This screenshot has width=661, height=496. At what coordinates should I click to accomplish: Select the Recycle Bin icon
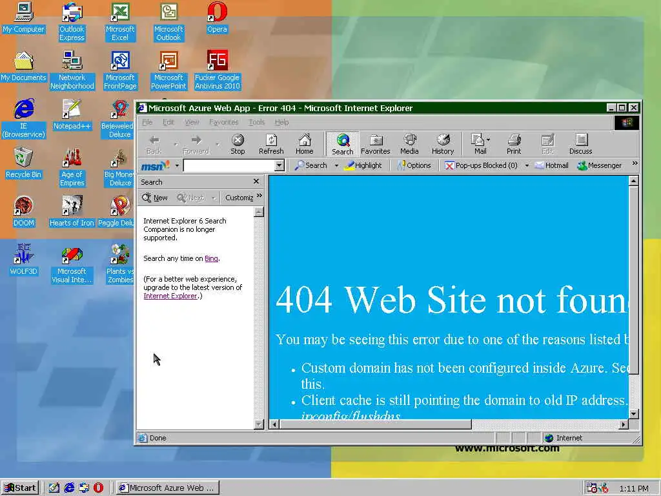(x=23, y=163)
